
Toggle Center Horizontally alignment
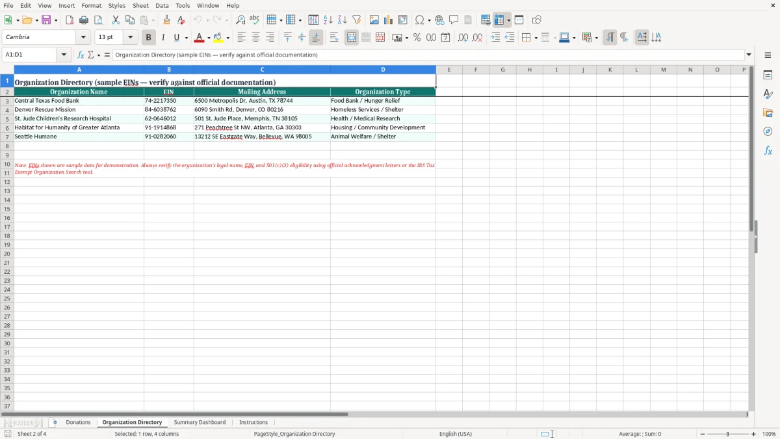255,38
